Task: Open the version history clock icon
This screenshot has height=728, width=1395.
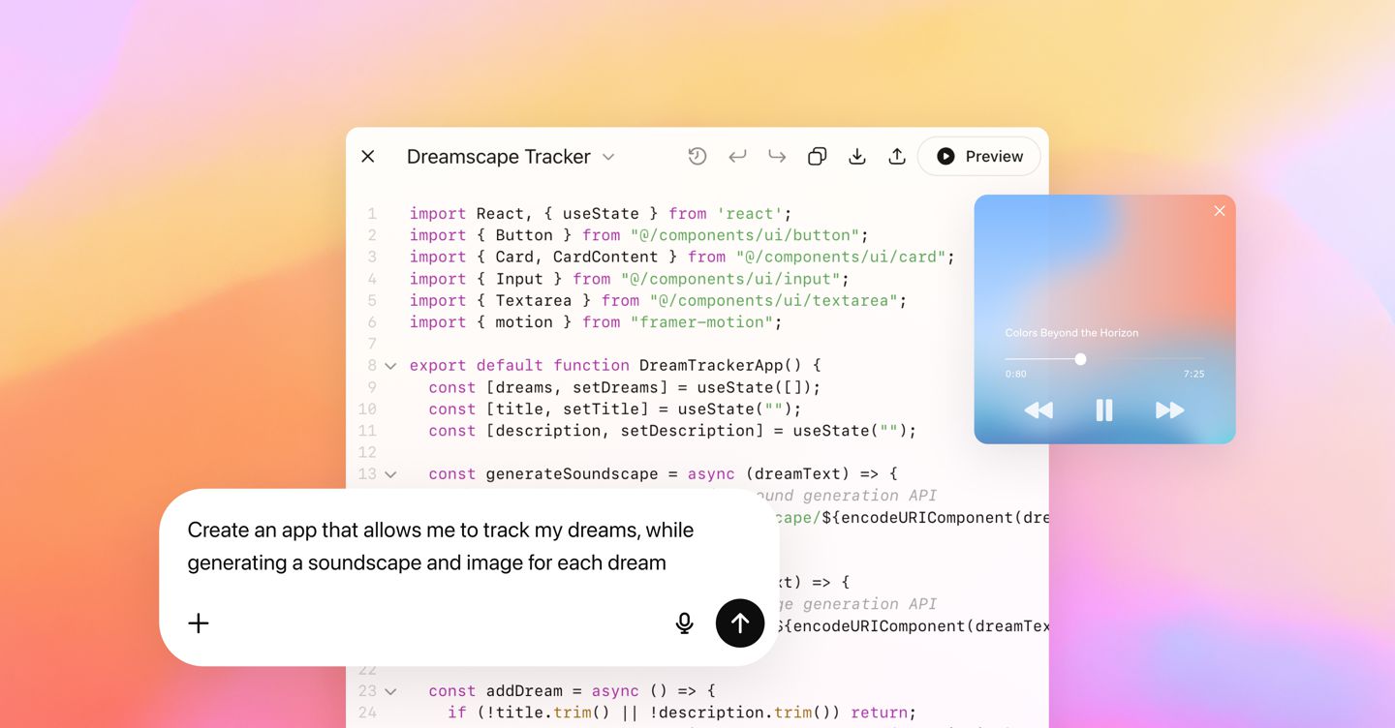Action: click(697, 157)
